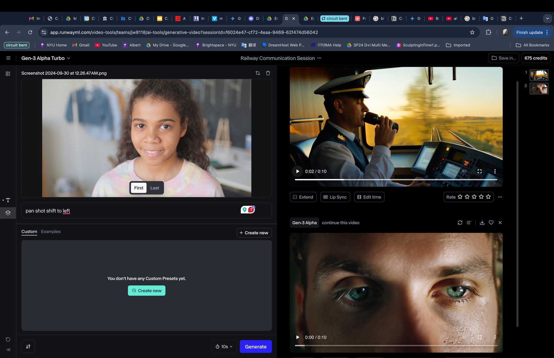The image size is (554, 358).
Task: Click the browser address bar URL
Action: pos(184,32)
